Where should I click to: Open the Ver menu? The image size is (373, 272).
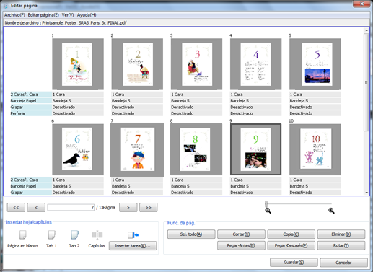(x=68, y=15)
